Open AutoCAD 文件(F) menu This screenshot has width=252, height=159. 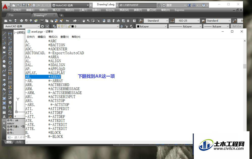(17, 10)
